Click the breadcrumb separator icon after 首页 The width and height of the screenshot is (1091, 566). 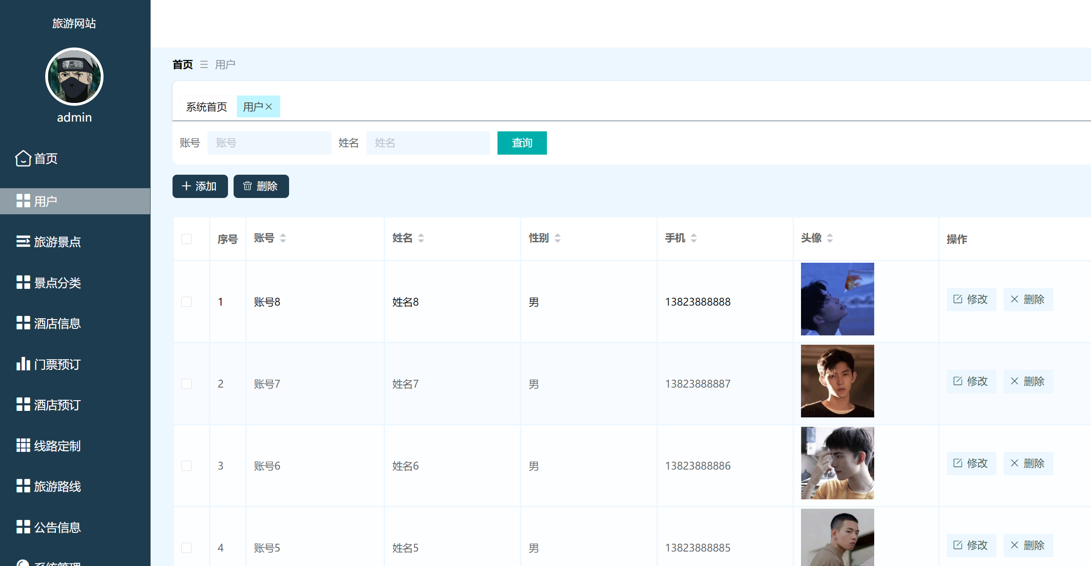[x=204, y=64]
